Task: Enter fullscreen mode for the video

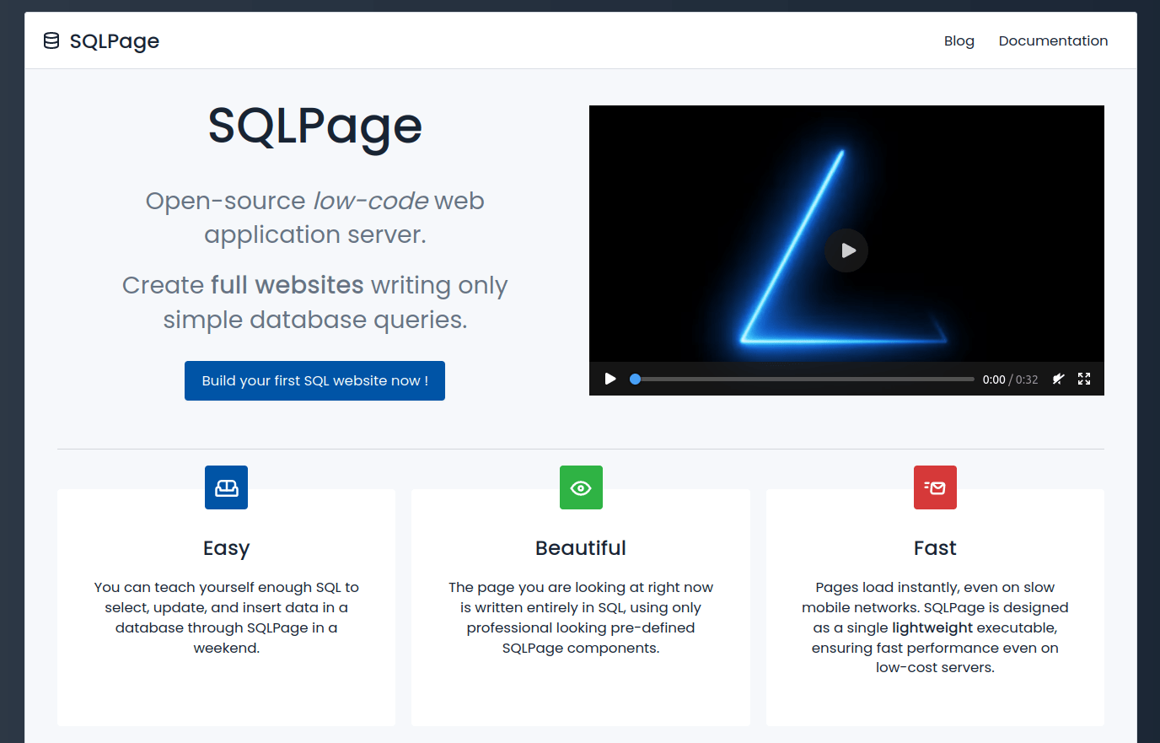Action: pyautogui.click(x=1084, y=379)
